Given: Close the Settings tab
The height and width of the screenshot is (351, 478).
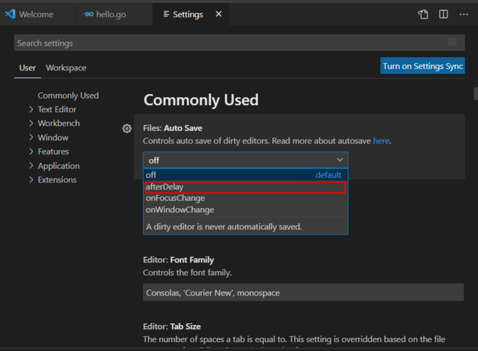Looking at the screenshot, I should click(x=219, y=14).
